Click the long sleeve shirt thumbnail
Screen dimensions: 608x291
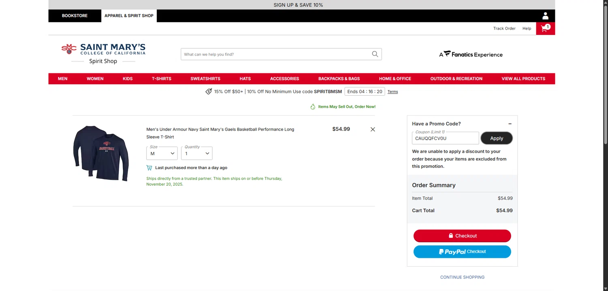(x=101, y=154)
